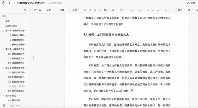Click the text alignment icon
The width and height of the screenshot is (198, 108).
158,10
